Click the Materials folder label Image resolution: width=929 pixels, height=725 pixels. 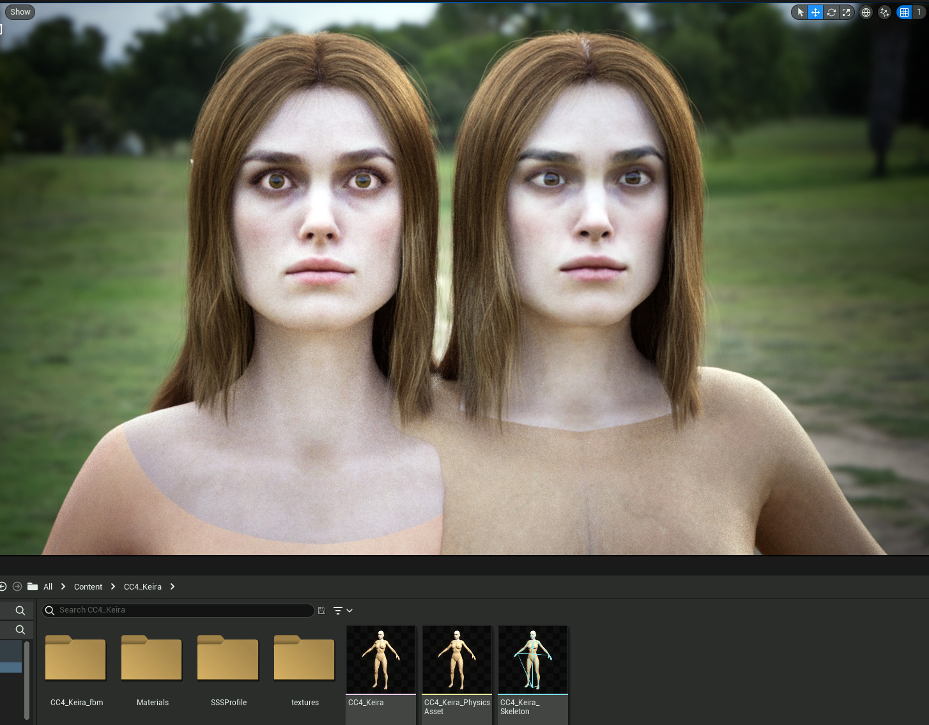153,703
